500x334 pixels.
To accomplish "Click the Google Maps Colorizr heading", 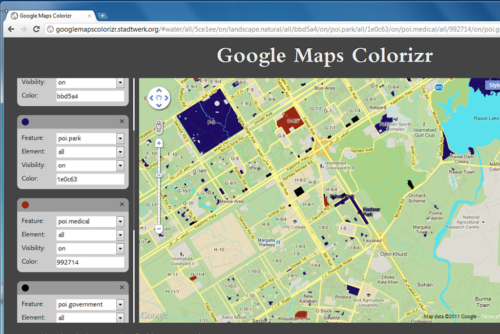I will pyautogui.click(x=325, y=56).
